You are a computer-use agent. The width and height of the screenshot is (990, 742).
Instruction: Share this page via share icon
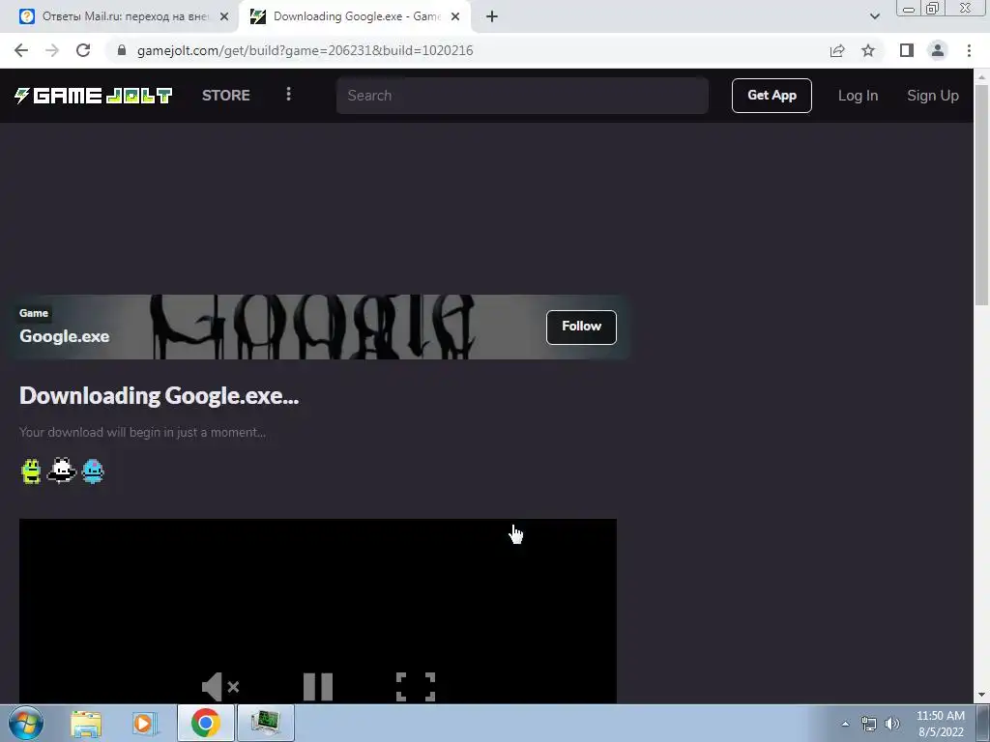tap(837, 50)
